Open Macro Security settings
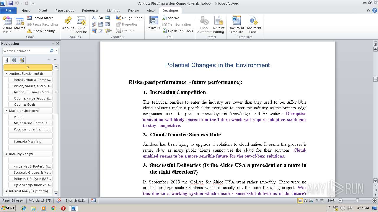378x212 pixels. pos(41,31)
